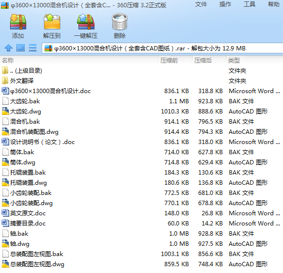Select the 外文翻译 folder name

tap(22, 80)
